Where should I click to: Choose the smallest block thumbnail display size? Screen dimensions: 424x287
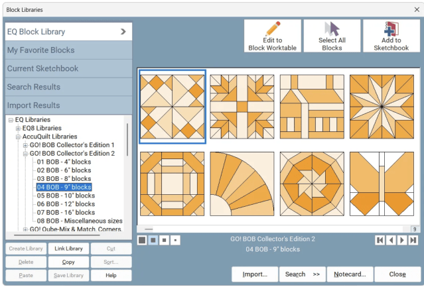(x=176, y=239)
